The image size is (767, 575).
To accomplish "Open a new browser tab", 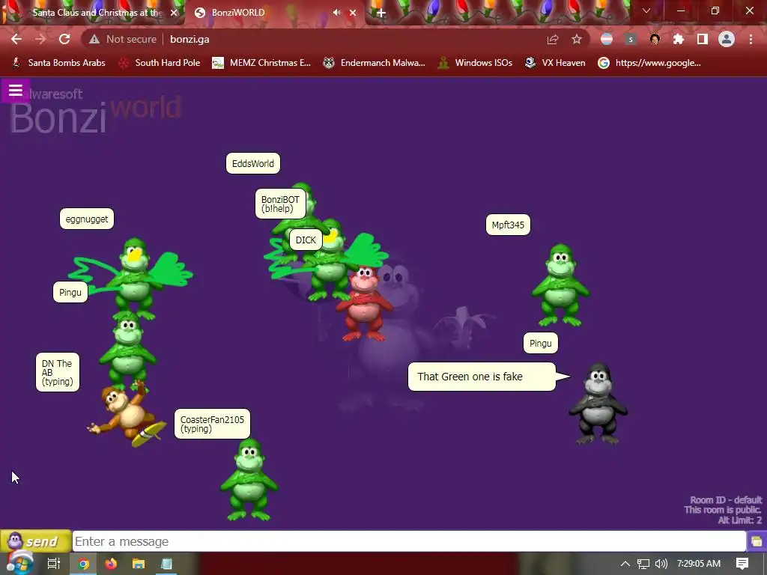I will [x=381, y=13].
